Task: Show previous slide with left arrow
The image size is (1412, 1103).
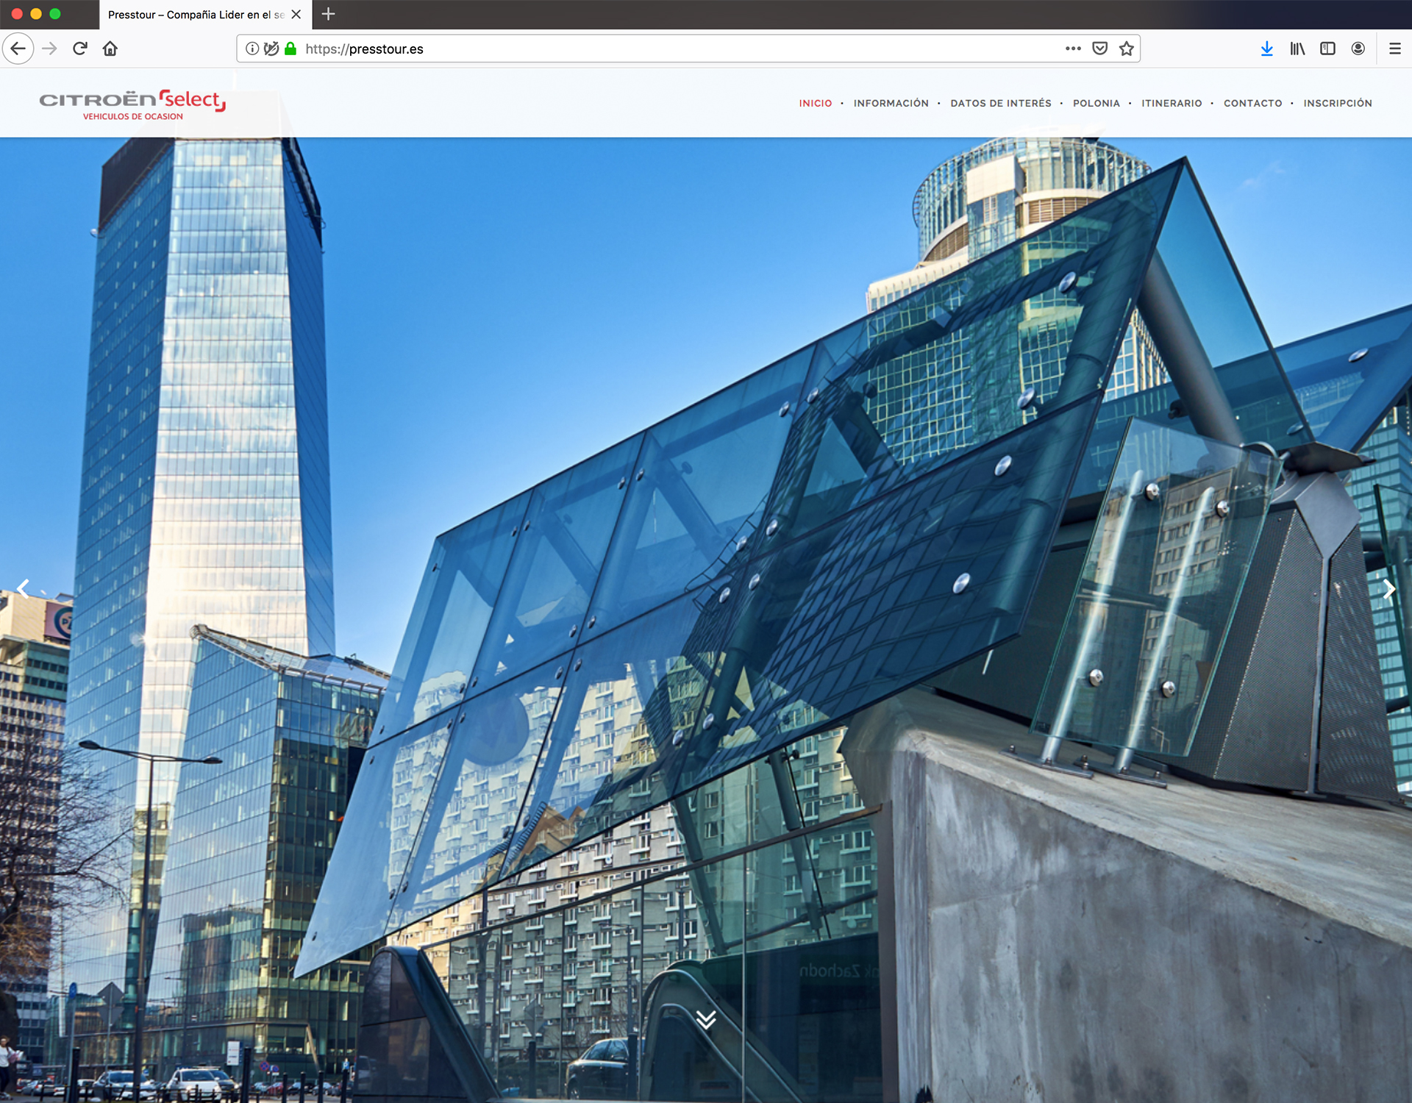Action: point(24,589)
